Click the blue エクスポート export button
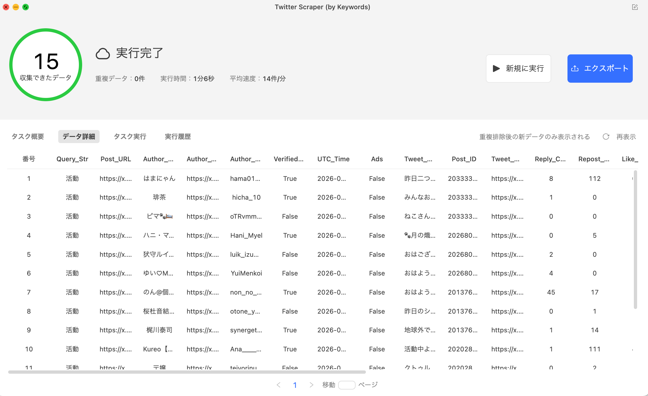 click(600, 69)
